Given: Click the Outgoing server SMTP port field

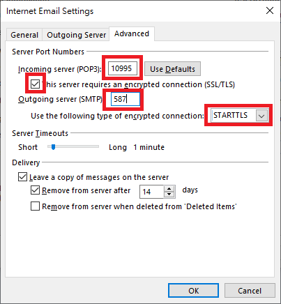Looking at the screenshot, I should click(x=125, y=99).
